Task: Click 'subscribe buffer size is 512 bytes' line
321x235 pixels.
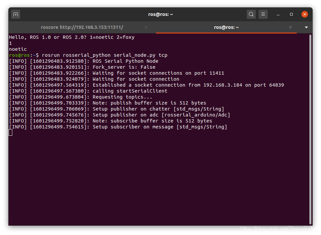Action: tap(111, 121)
